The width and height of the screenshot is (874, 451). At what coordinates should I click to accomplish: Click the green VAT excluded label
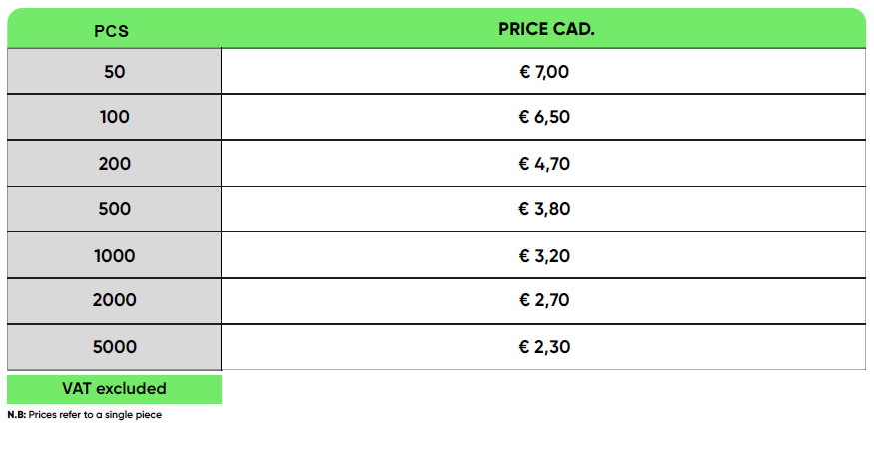click(x=115, y=389)
